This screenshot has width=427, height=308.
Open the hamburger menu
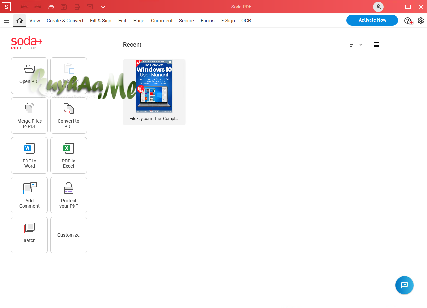pos(7,21)
